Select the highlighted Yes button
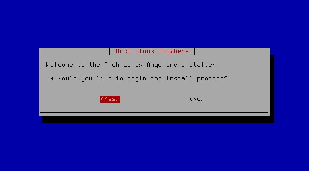The width and height of the screenshot is (309, 171). click(110, 99)
